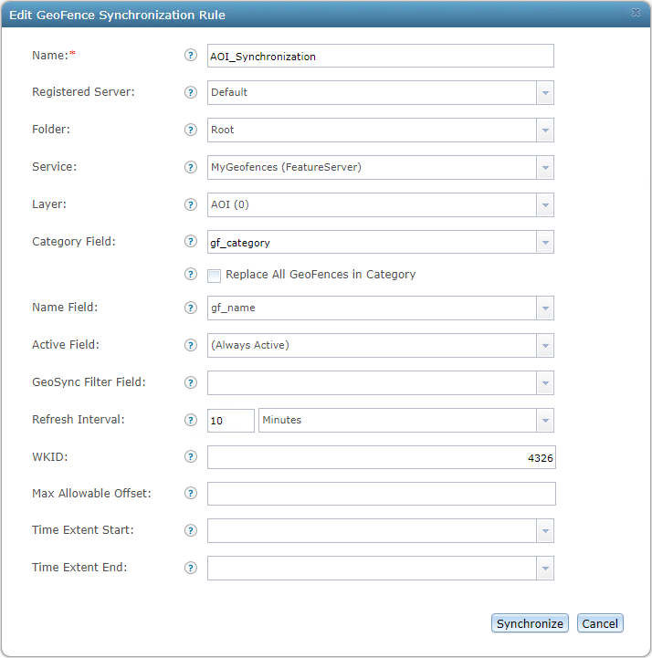Open help for Replace All GeoFences option

pyautogui.click(x=191, y=274)
